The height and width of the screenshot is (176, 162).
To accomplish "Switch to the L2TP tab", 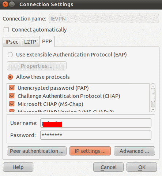I will [30, 42].
